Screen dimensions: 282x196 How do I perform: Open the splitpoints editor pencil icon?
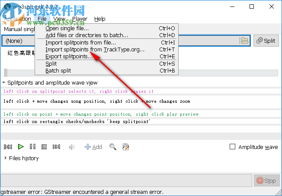click(126, 147)
